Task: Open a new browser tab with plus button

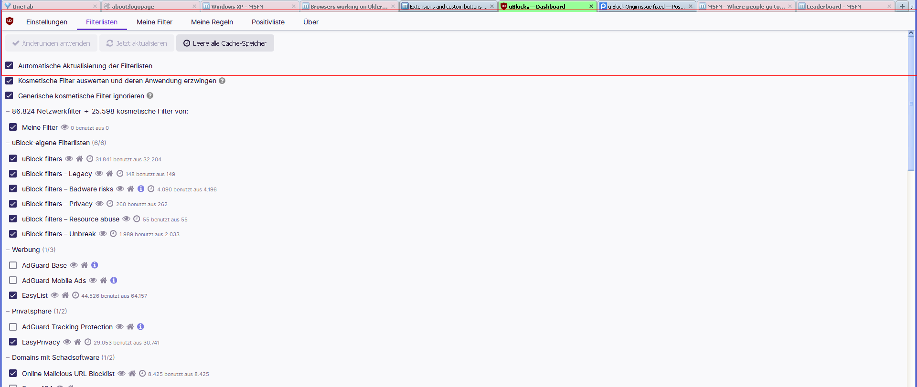Action: tap(902, 6)
